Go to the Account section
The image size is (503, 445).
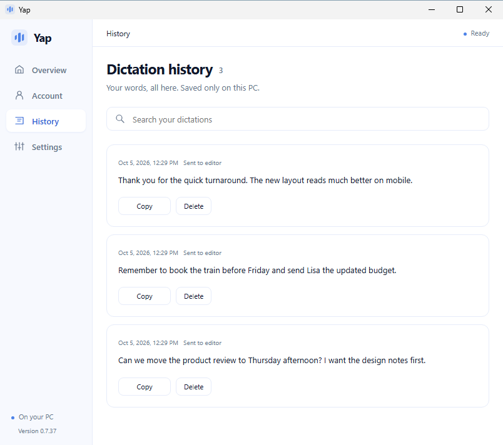point(46,96)
